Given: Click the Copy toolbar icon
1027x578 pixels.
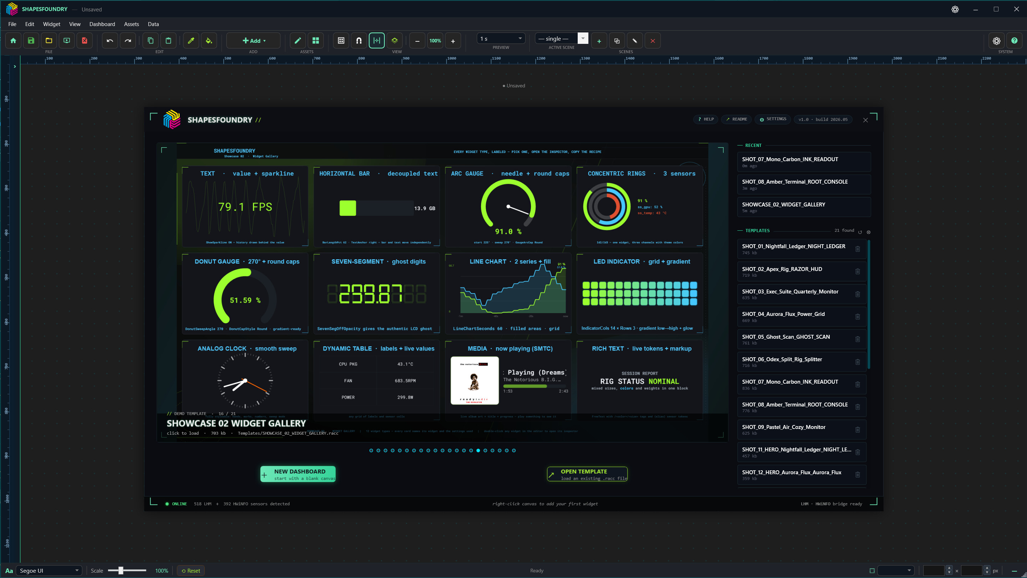Looking at the screenshot, I should [151, 41].
